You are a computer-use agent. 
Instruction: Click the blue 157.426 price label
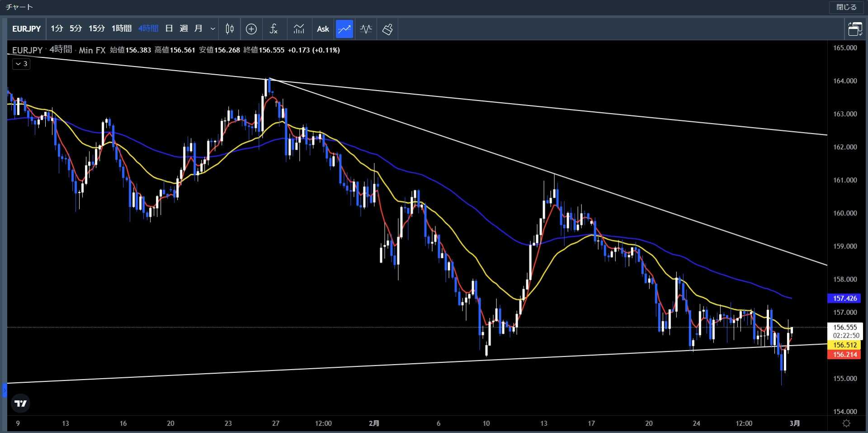(x=844, y=298)
